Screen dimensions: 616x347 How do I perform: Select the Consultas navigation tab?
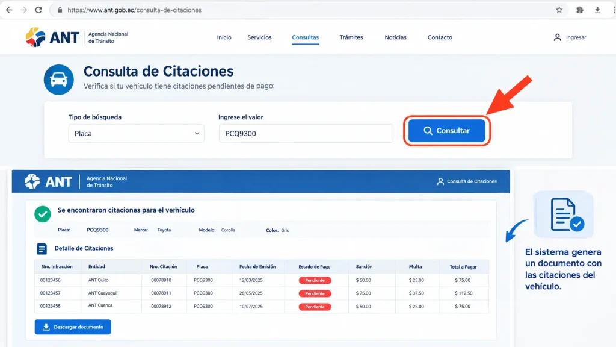pos(305,37)
